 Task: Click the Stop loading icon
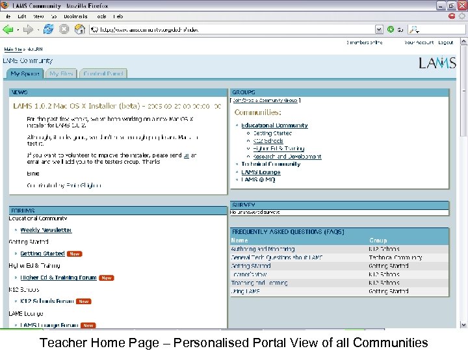pos(64,29)
